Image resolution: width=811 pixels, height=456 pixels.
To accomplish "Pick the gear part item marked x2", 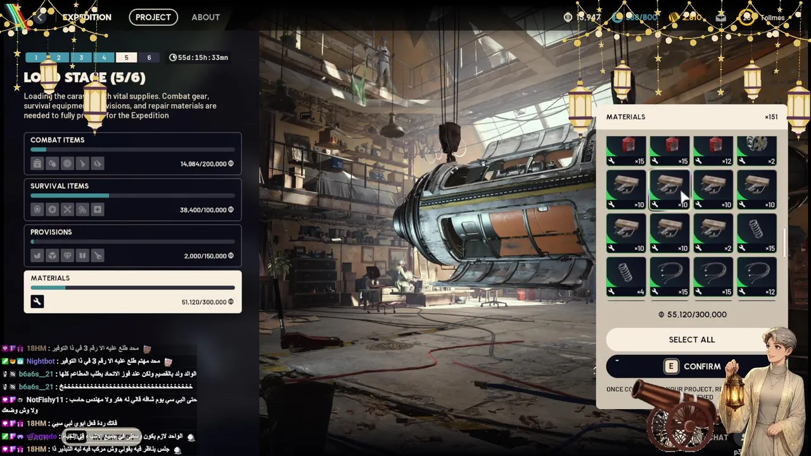I will (757, 151).
